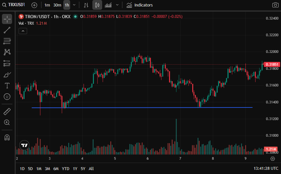Select the trend line drawing tool
Viewport: 281px width, 174px height.
tap(7, 30)
